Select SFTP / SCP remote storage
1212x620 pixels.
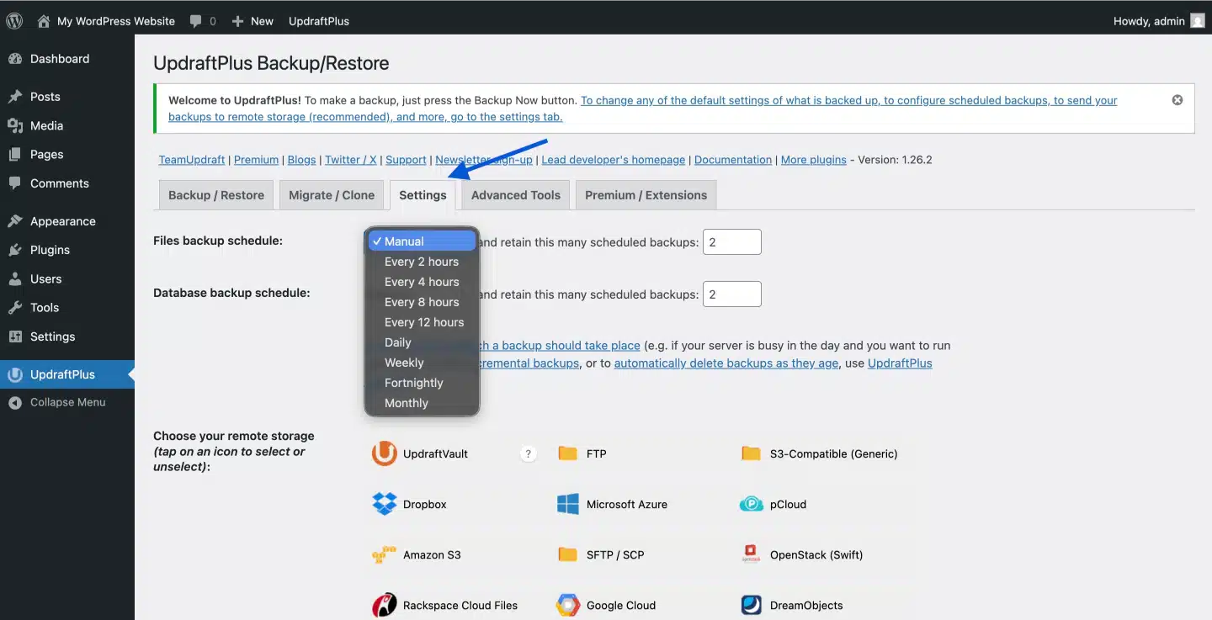click(x=601, y=554)
